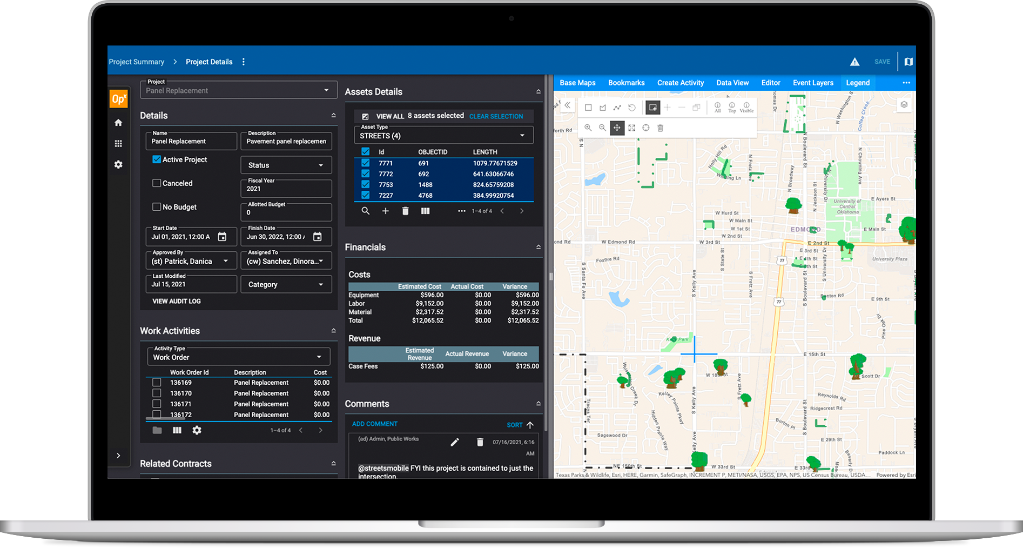Viewport: 1023px width, 548px height.
Task: Click the home icon in left sidebar
Action: coord(118,123)
